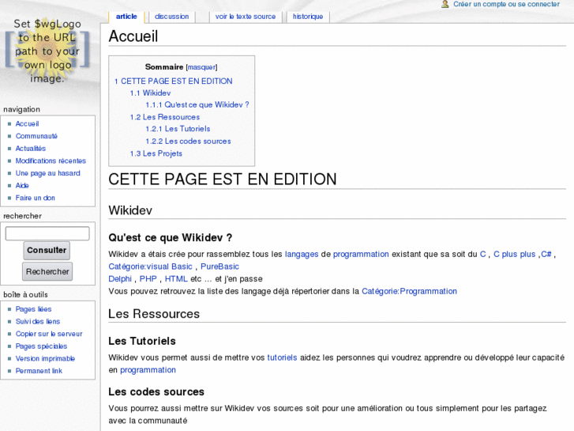
Task: Go to contents entry 1.2.2 Les codes sources
Action: (188, 142)
